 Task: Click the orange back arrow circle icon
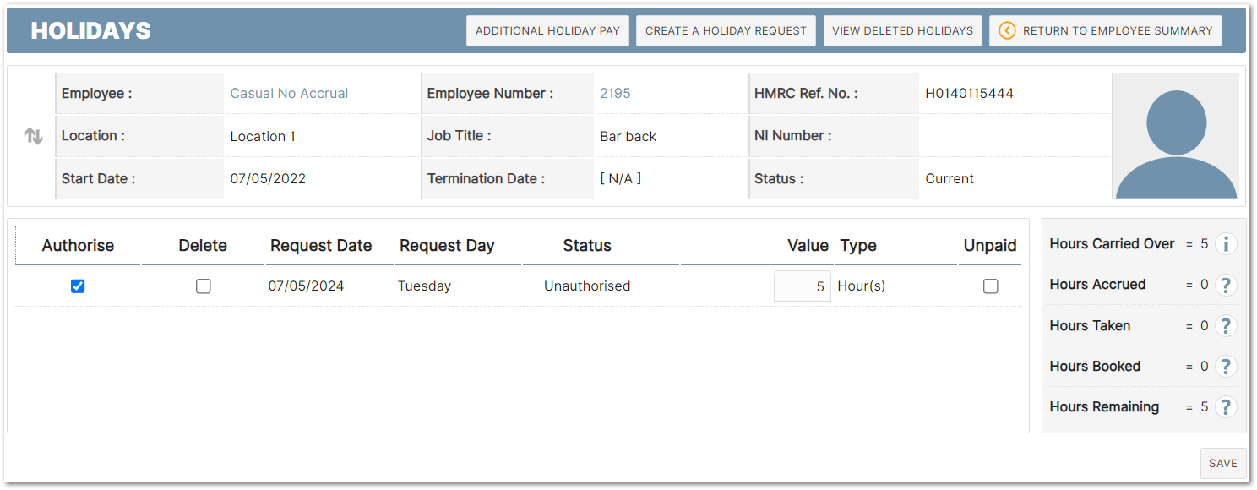(1007, 30)
